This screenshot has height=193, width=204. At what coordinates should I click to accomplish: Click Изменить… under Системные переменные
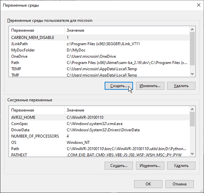coord(150,166)
